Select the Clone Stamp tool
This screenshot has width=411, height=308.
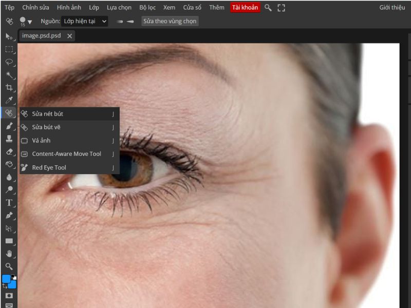pos(9,139)
